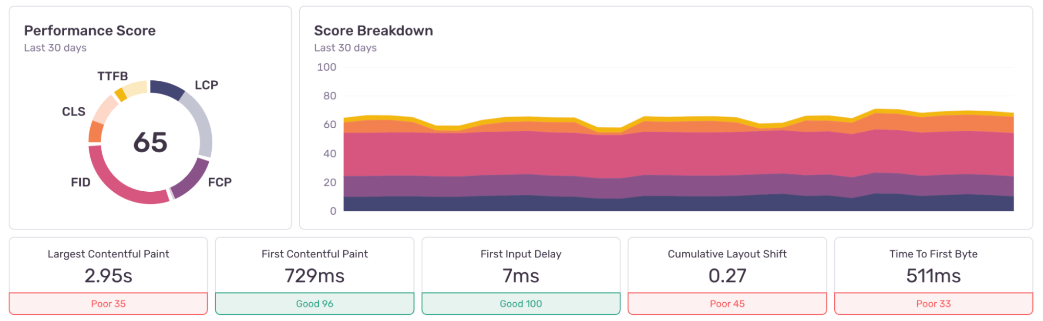Click the Score Breakdown heading
This screenshot has height=321, width=1043.
(x=374, y=31)
